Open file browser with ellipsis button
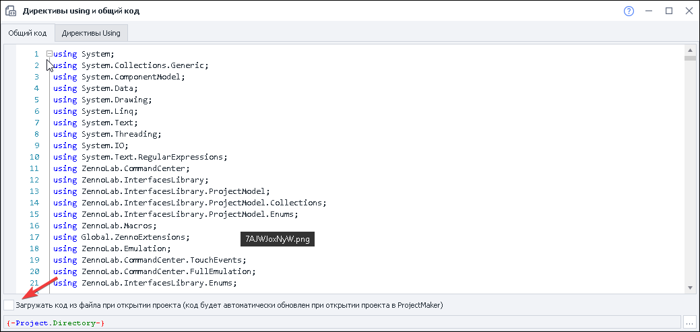This screenshot has height=332, width=700. pos(690,323)
